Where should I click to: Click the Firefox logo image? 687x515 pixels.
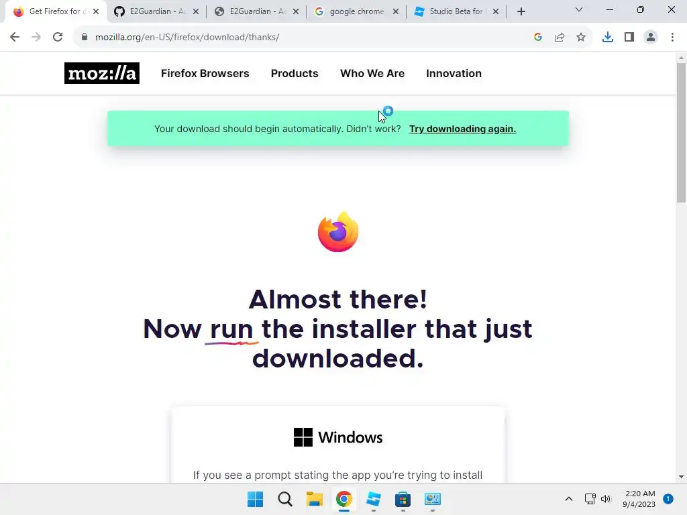pos(338,232)
